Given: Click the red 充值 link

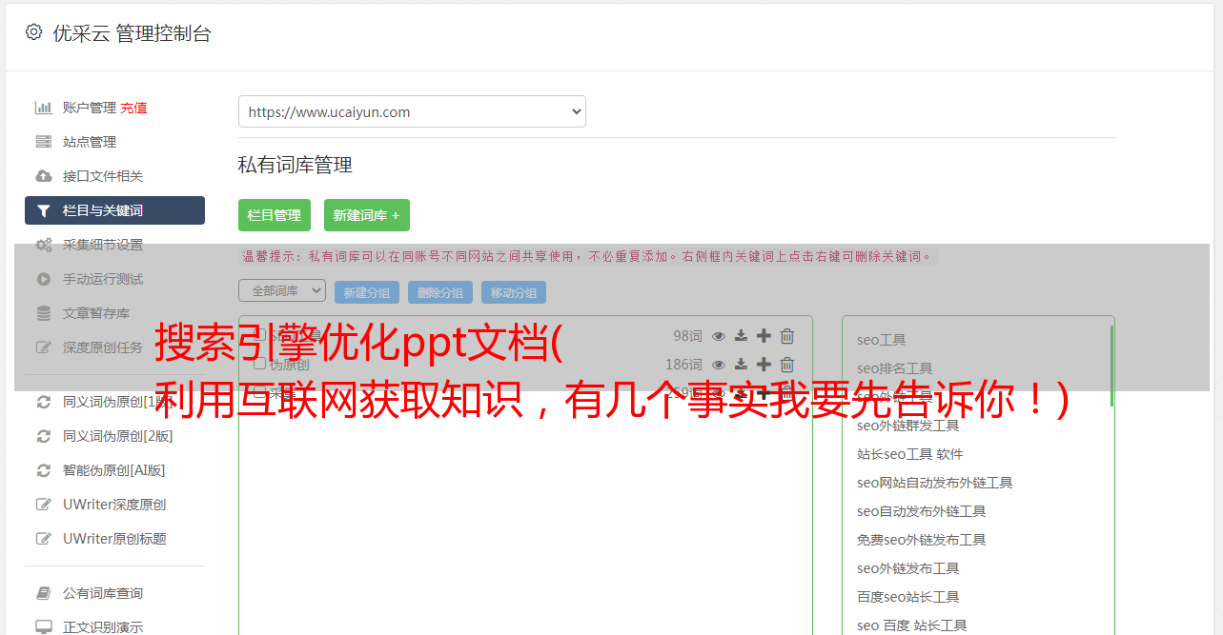Looking at the screenshot, I should pos(133,108).
